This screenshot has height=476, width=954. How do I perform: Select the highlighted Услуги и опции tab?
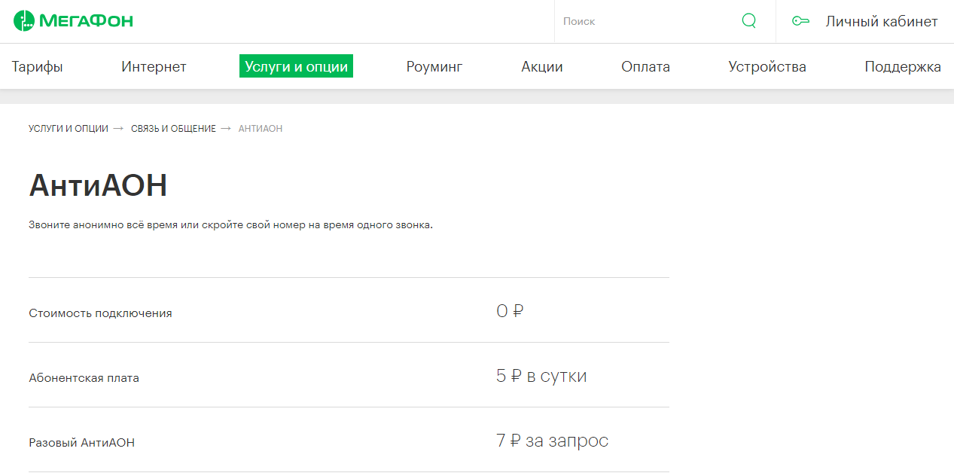click(296, 67)
